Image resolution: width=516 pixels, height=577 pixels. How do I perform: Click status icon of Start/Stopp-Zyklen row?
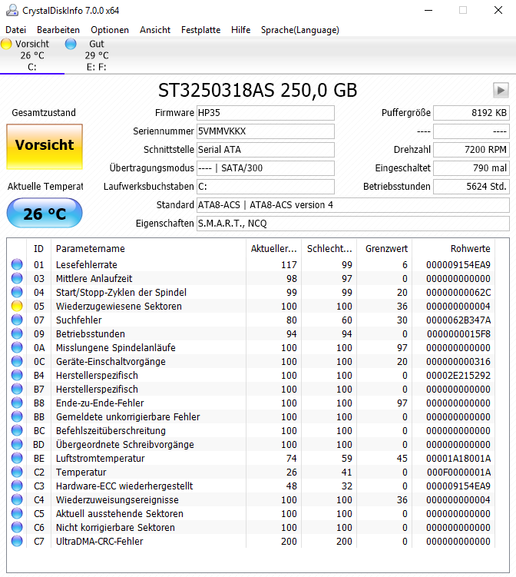(17, 292)
